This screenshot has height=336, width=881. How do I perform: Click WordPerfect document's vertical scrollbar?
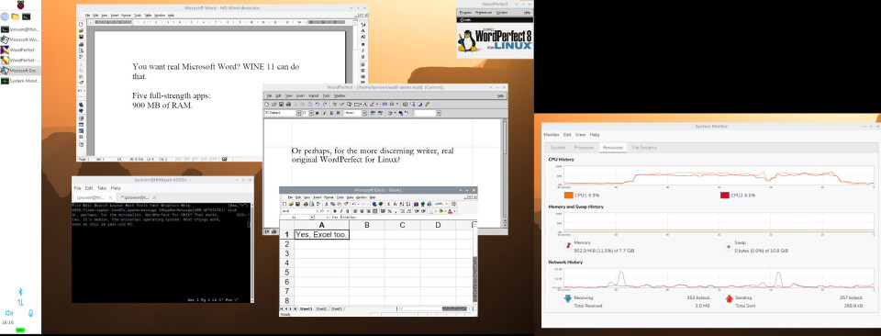pyautogui.click(x=504, y=173)
